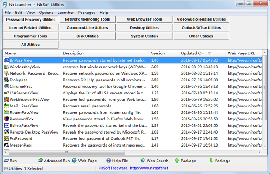This screenshot has width=270, height=174.
Task: Click horizontal scrollbar left arrow
Action: [6, 152]
